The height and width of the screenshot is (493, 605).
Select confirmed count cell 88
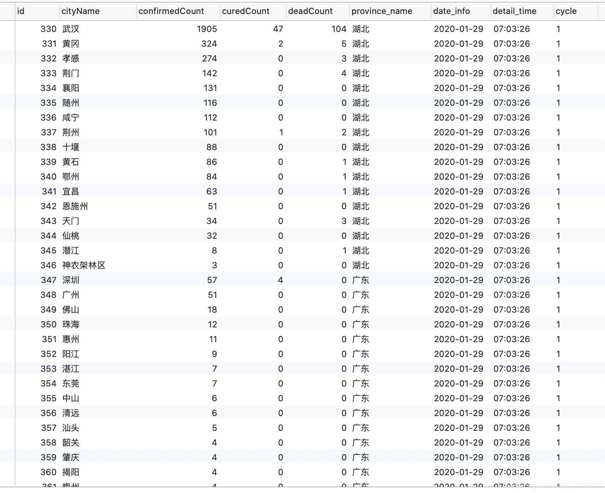click(212, 147)
